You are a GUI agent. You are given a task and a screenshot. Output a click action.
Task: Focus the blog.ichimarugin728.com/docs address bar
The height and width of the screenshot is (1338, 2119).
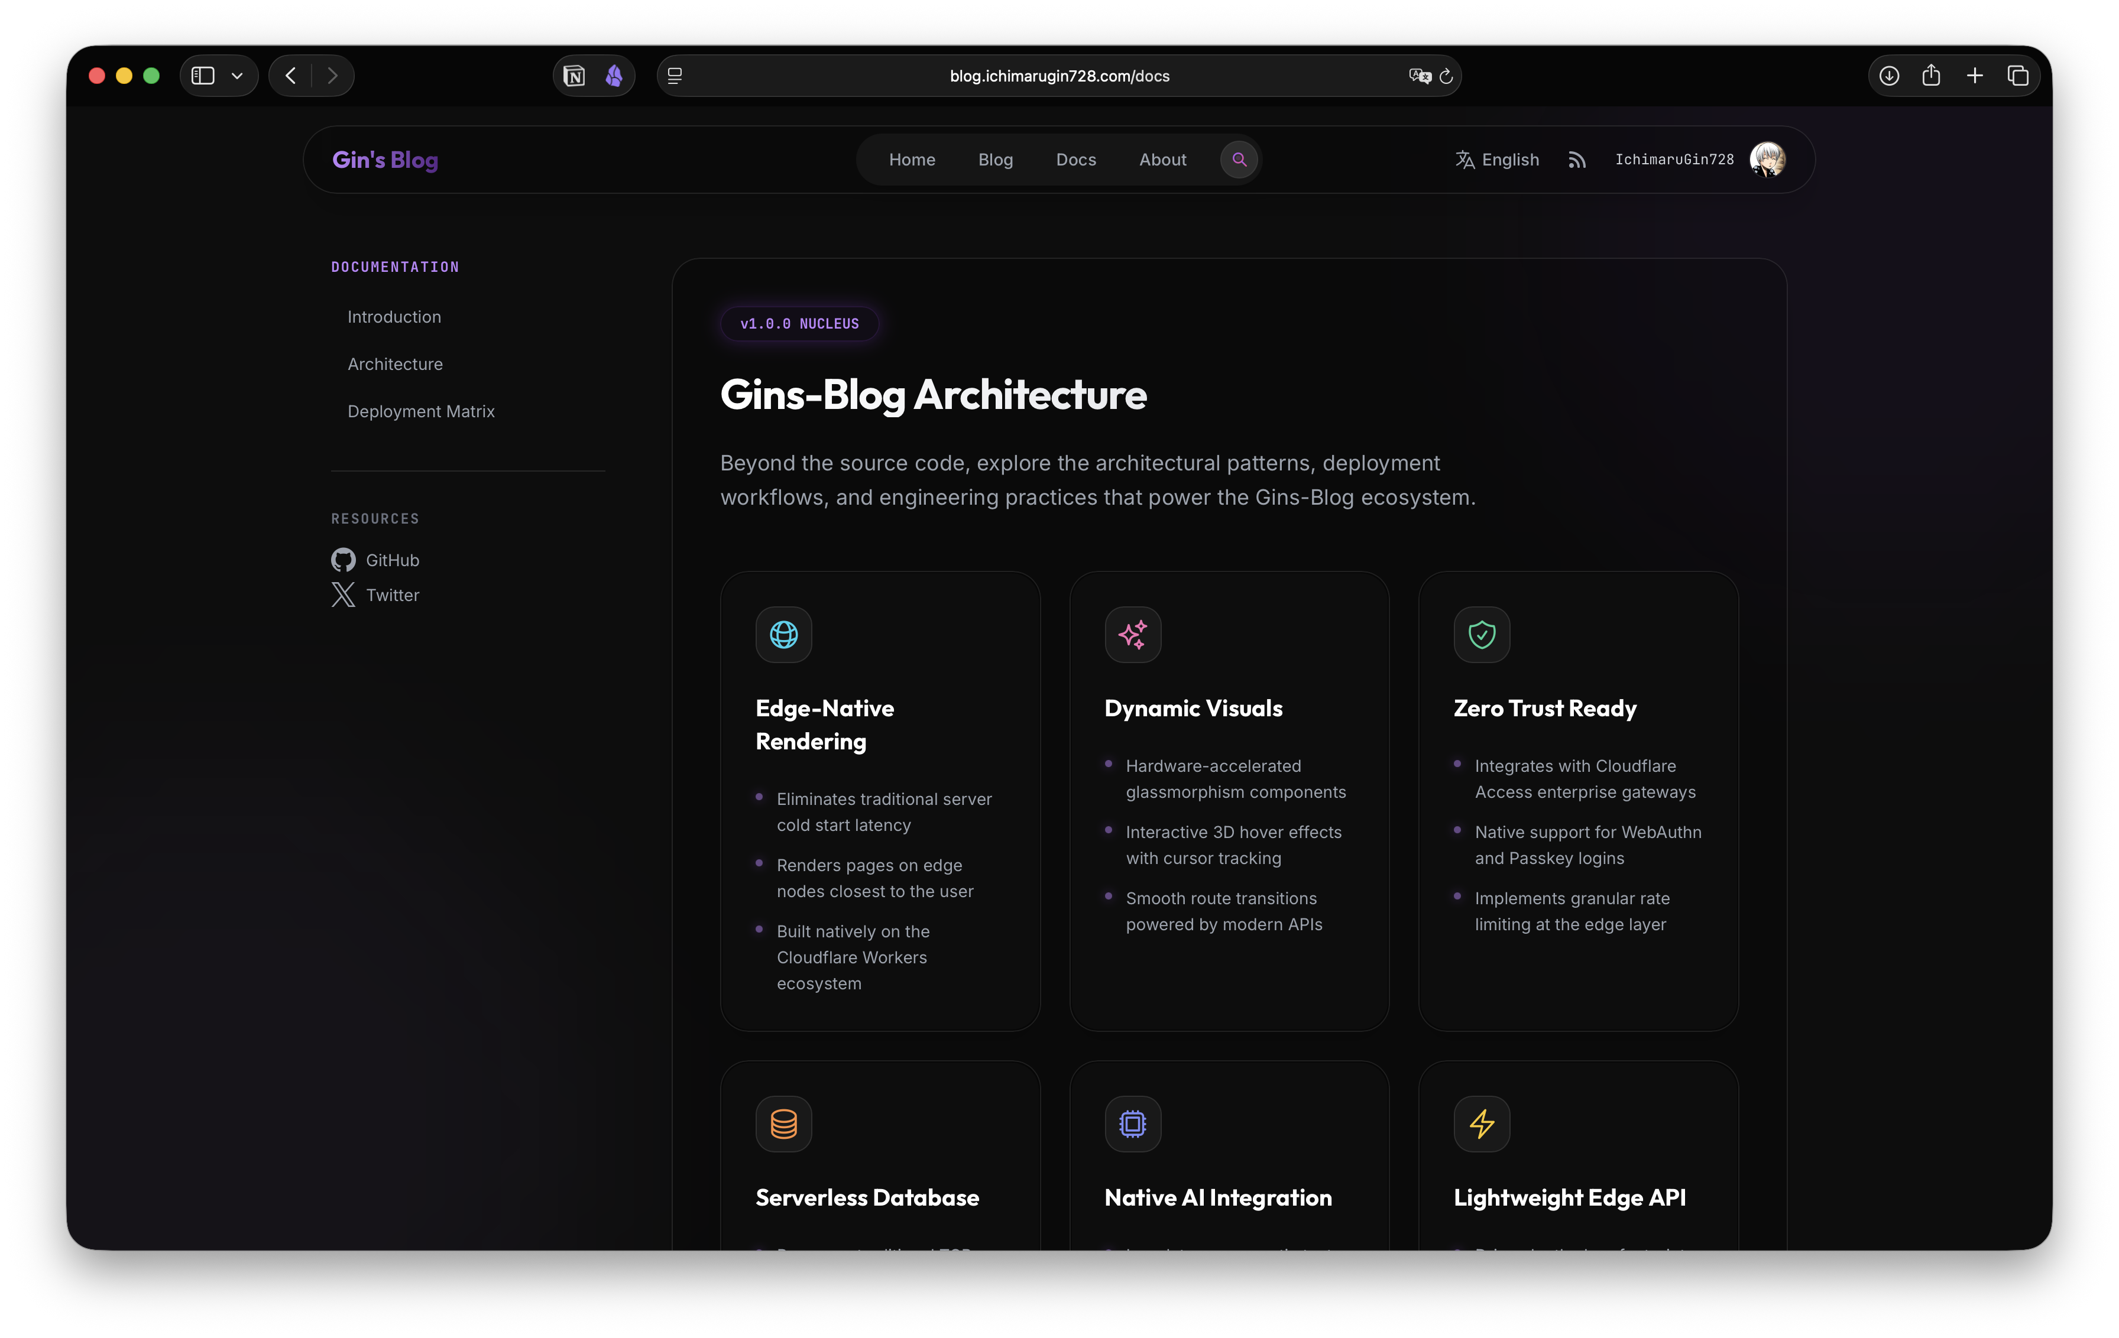click(1059, 76)
